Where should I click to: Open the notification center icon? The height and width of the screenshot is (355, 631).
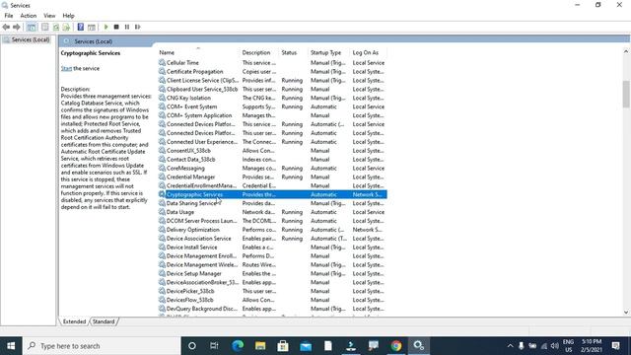coord(615,346)
